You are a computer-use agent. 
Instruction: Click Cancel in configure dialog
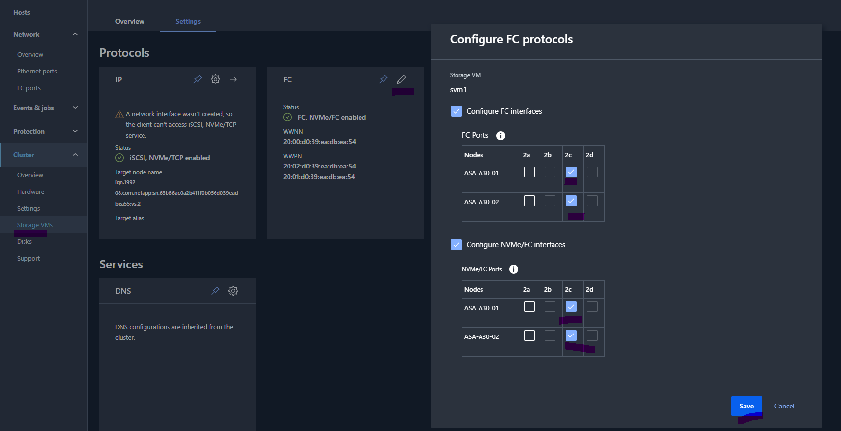[784, 406]
